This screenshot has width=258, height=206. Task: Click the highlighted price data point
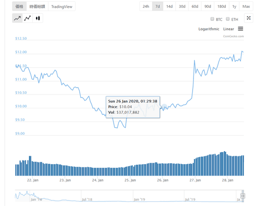point(164,107)
